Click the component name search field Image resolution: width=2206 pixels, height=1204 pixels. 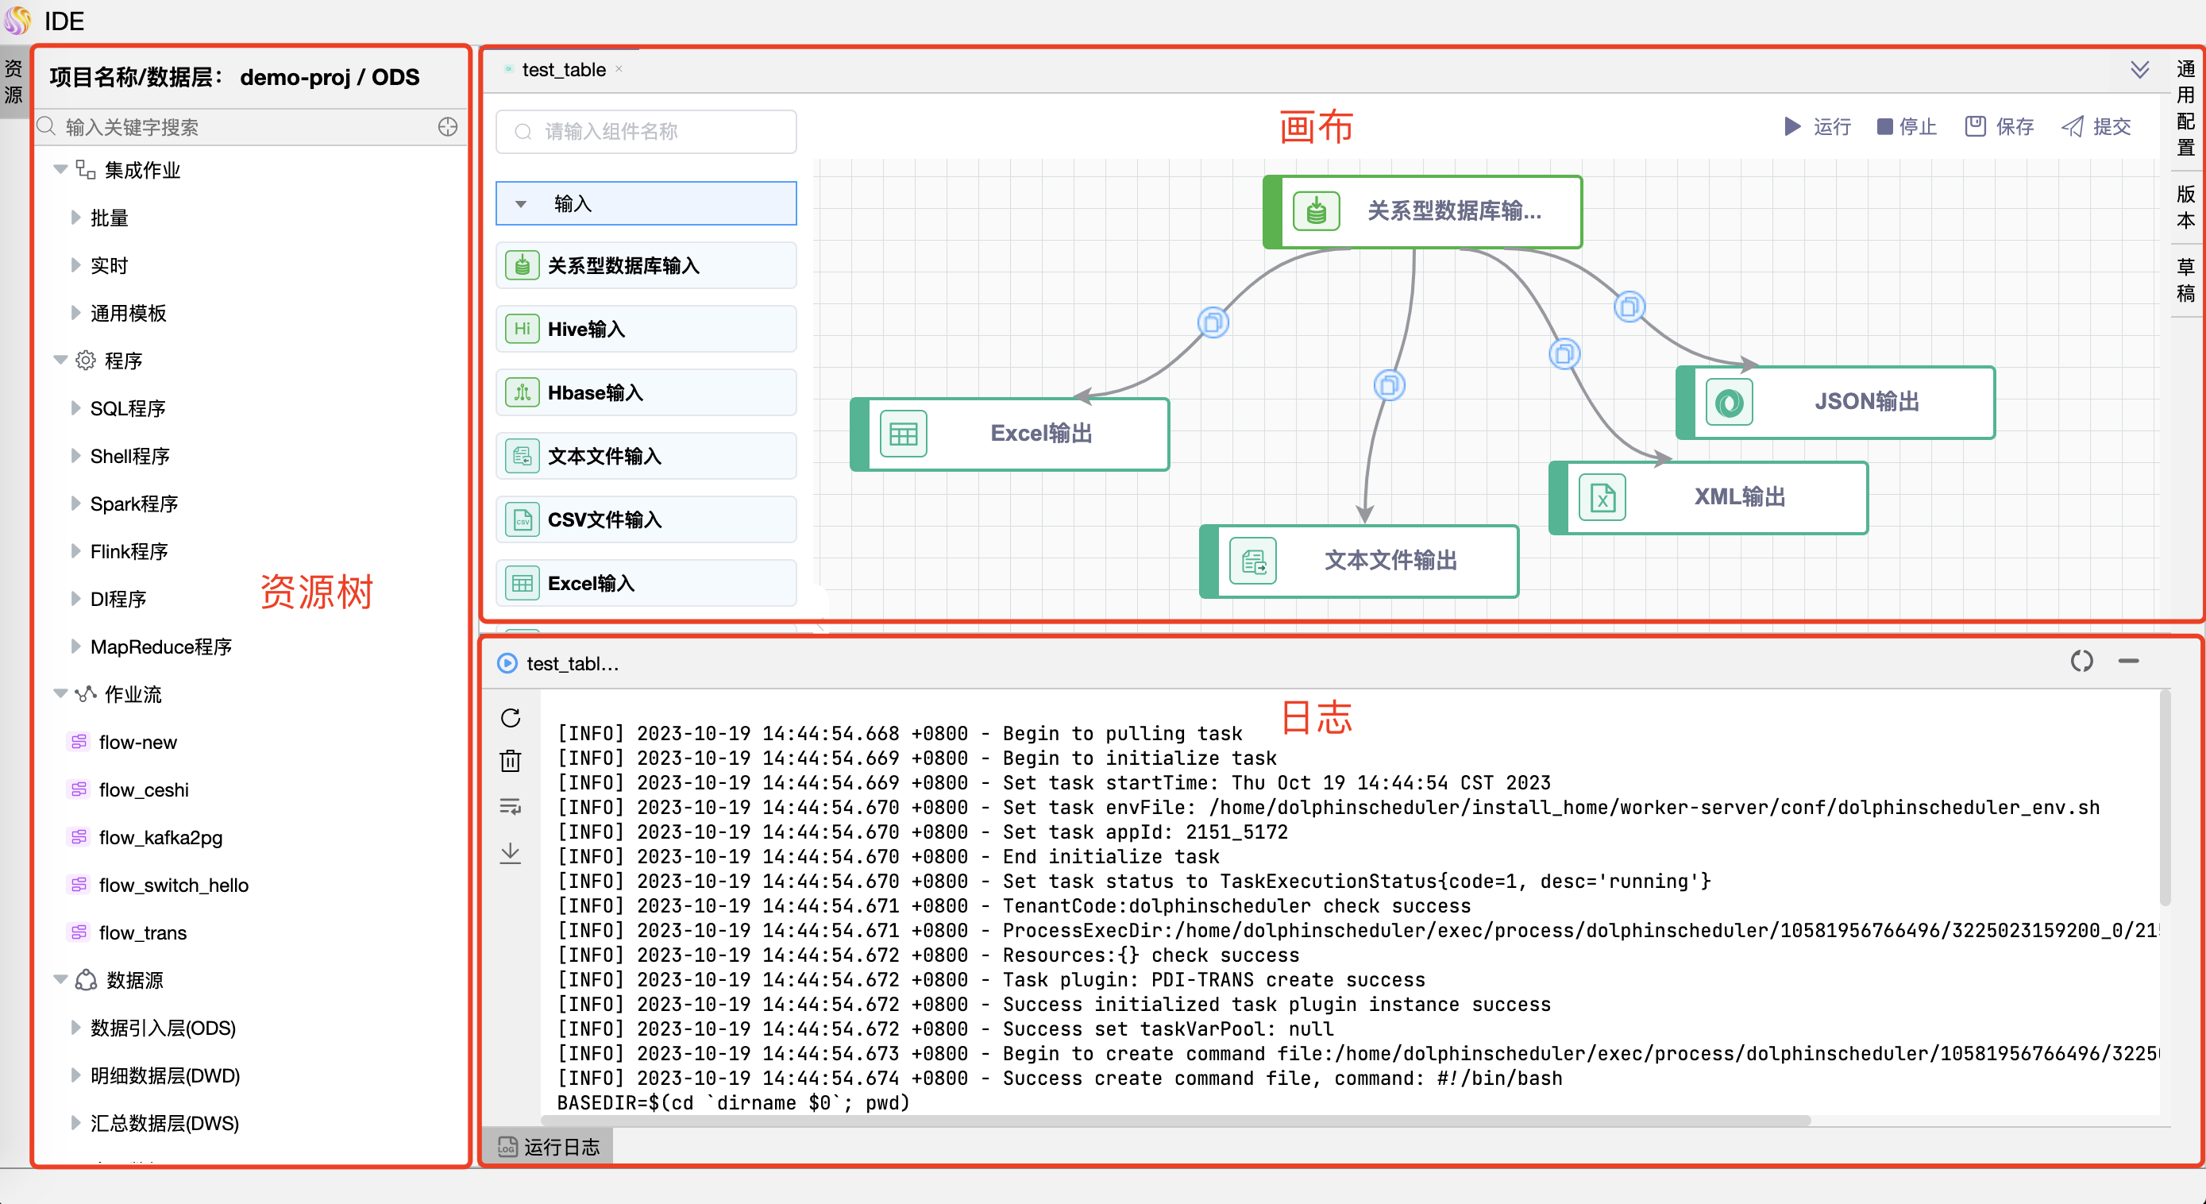click(646, 132)
